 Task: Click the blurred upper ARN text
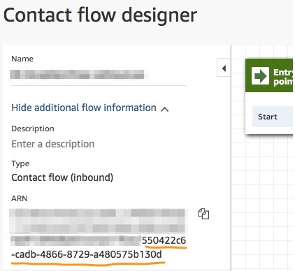(x=97, y=221)
